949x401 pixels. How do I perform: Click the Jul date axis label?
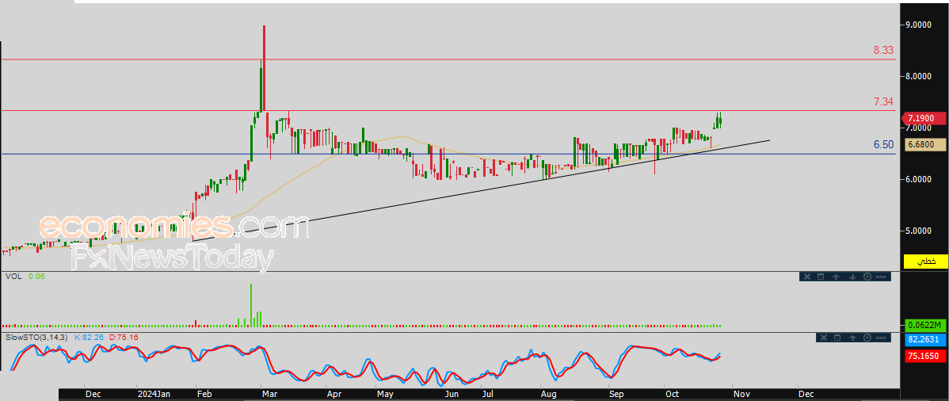(x=487, y=395)
